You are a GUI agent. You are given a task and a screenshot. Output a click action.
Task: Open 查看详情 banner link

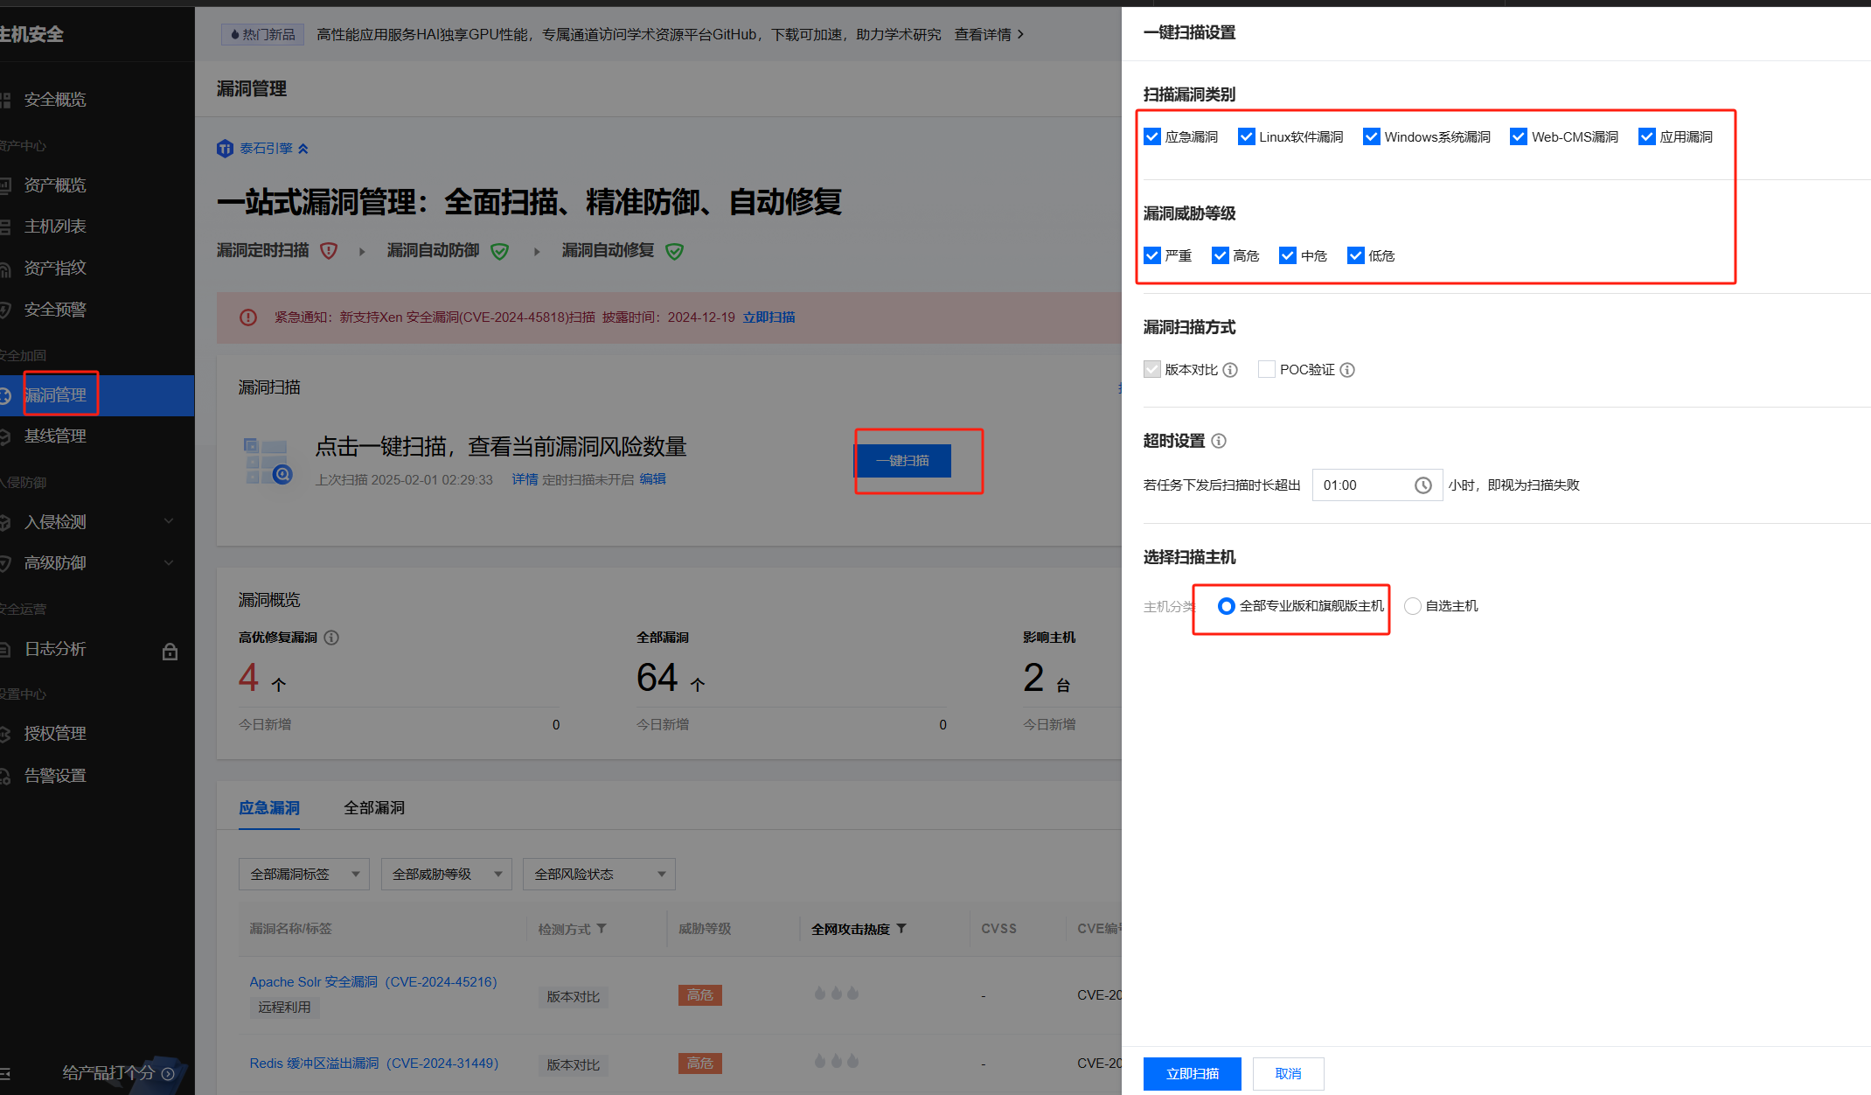click(x=989, y=34)
